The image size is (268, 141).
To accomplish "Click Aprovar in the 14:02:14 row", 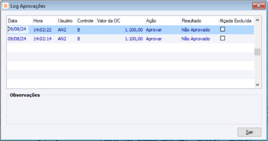I will point(154,39).
